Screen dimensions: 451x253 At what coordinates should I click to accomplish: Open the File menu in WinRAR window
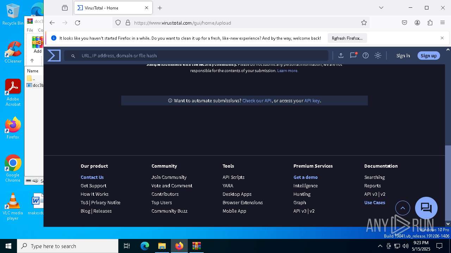click(x=30, y=30)
